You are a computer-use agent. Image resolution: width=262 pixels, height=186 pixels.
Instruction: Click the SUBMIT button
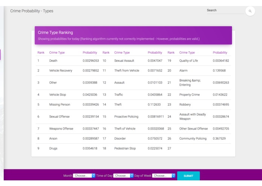[188, 176]
